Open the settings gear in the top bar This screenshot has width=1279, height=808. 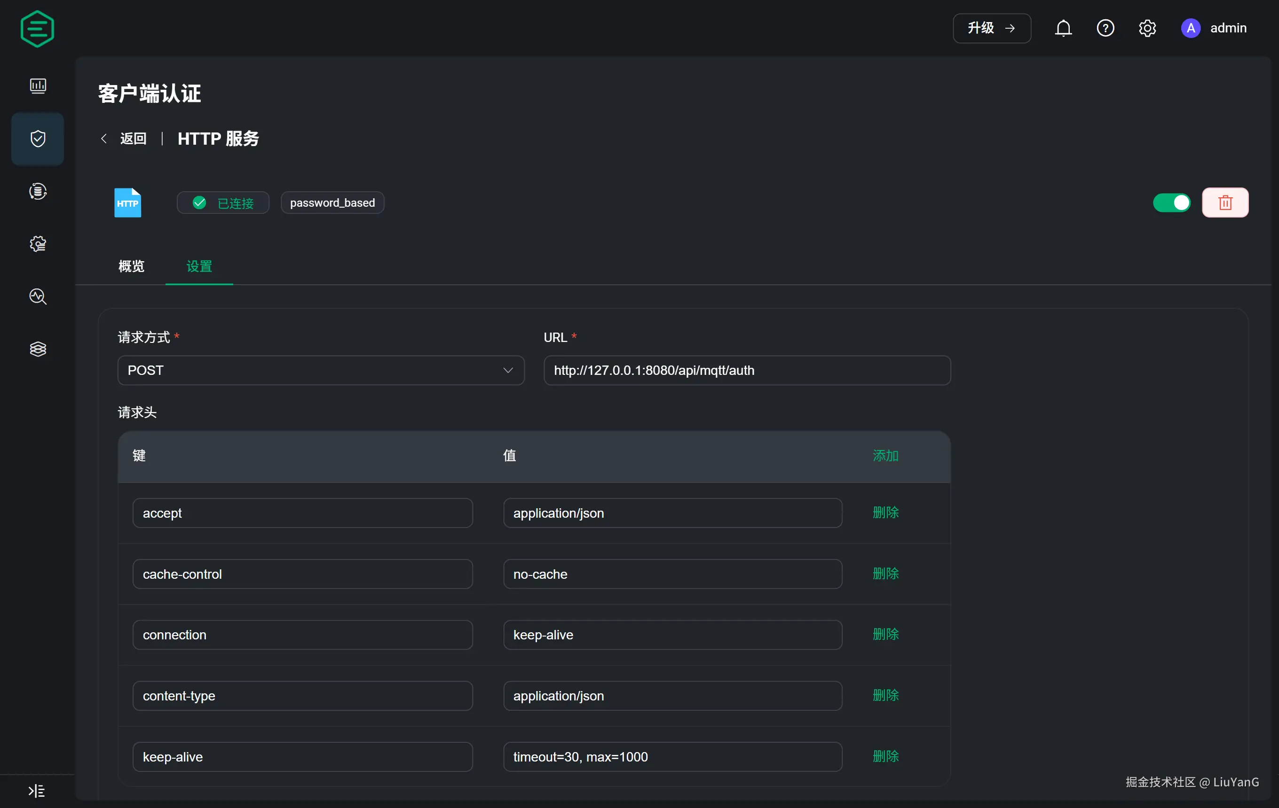point(1147,28)
